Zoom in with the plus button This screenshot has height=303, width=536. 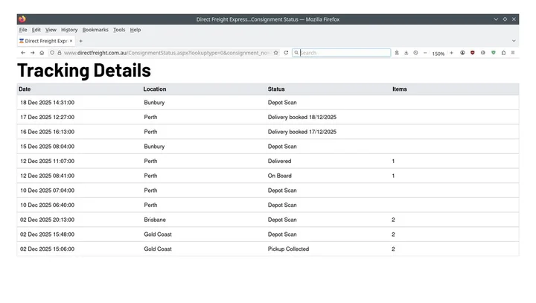point(451,53)
